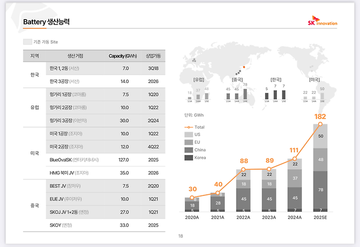Click the SK innovation logo

[x=322, y=22]
